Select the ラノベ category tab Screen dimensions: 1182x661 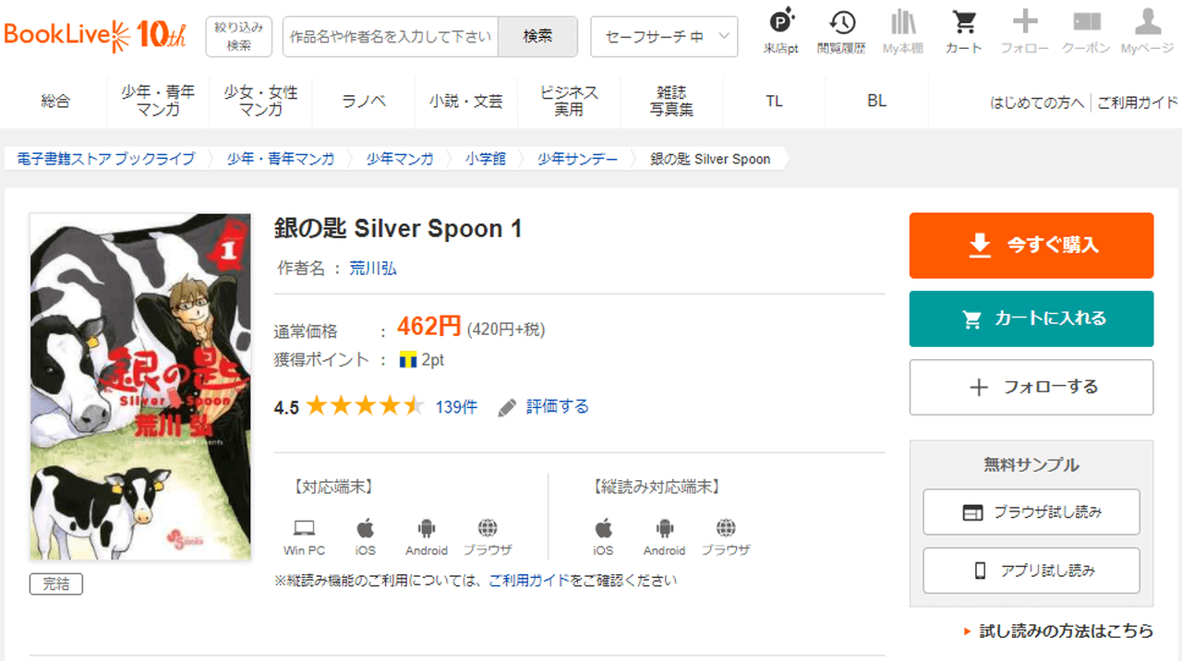[x=364, y=102]
